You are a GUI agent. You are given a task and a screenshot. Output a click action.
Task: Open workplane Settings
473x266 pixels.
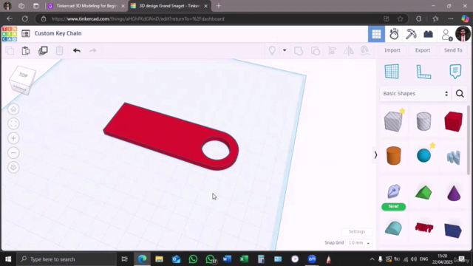click(356, 231)
